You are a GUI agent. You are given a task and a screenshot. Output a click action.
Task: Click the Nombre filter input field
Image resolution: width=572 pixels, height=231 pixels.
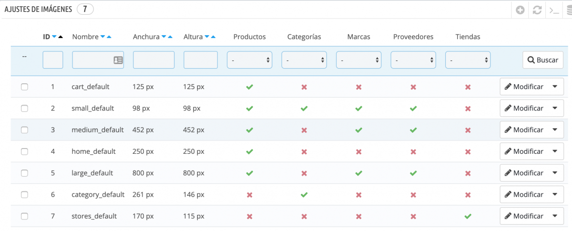92,60
